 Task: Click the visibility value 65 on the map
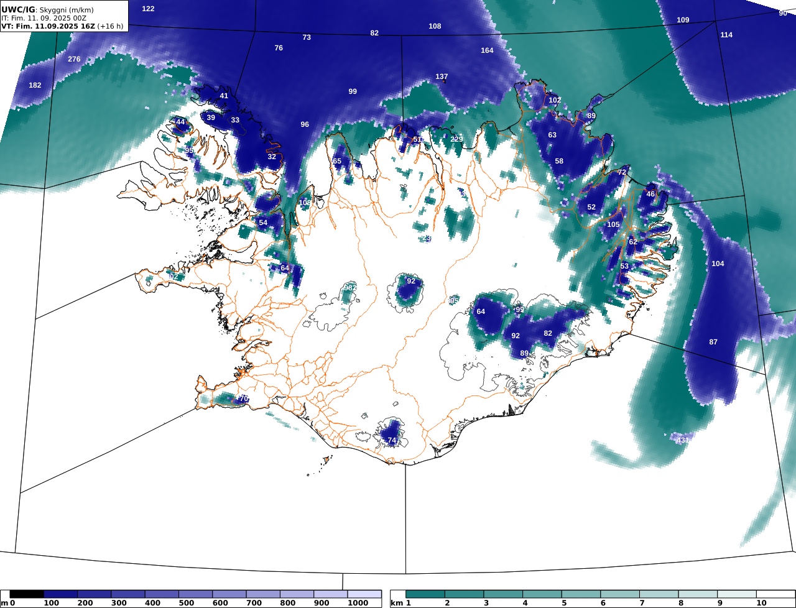pyautogui.click(x=337, y=161)
